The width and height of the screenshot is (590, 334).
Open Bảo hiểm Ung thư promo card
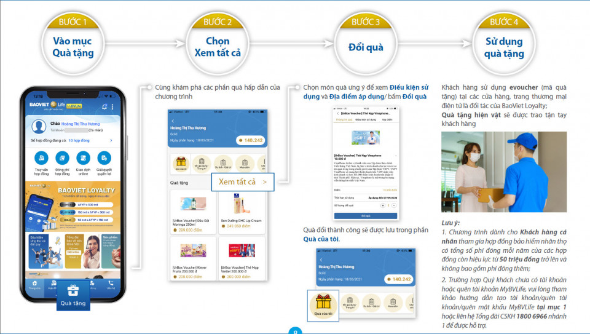tap(45, 251)
